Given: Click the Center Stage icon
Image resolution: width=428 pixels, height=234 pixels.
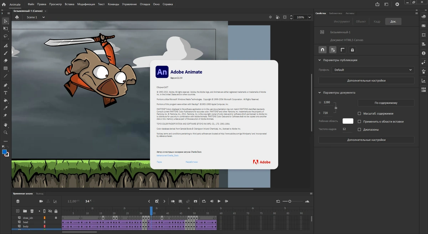Looking at the screenshot, I should 270,17.
